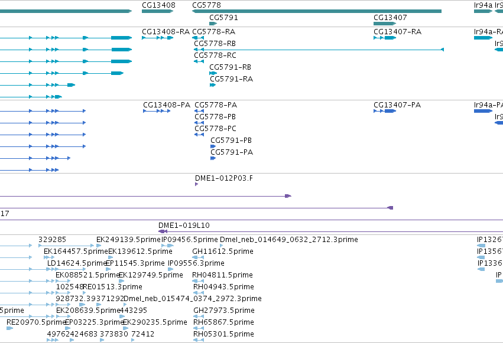
Task: Select EST EP11545.3prime
Action: pos(135,263)
